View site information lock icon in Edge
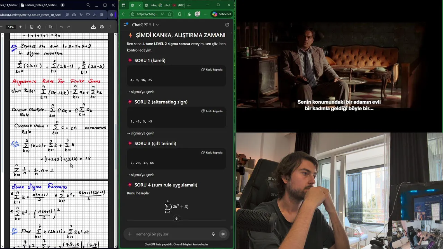 pos(133,14)
